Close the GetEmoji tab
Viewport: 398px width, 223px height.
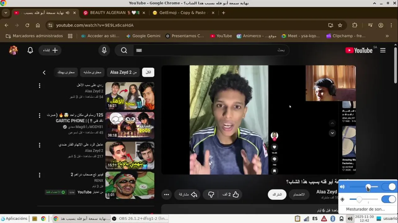tap(213, 13)
